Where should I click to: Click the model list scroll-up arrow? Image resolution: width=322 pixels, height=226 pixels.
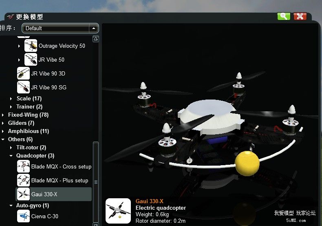pos(96,39)
